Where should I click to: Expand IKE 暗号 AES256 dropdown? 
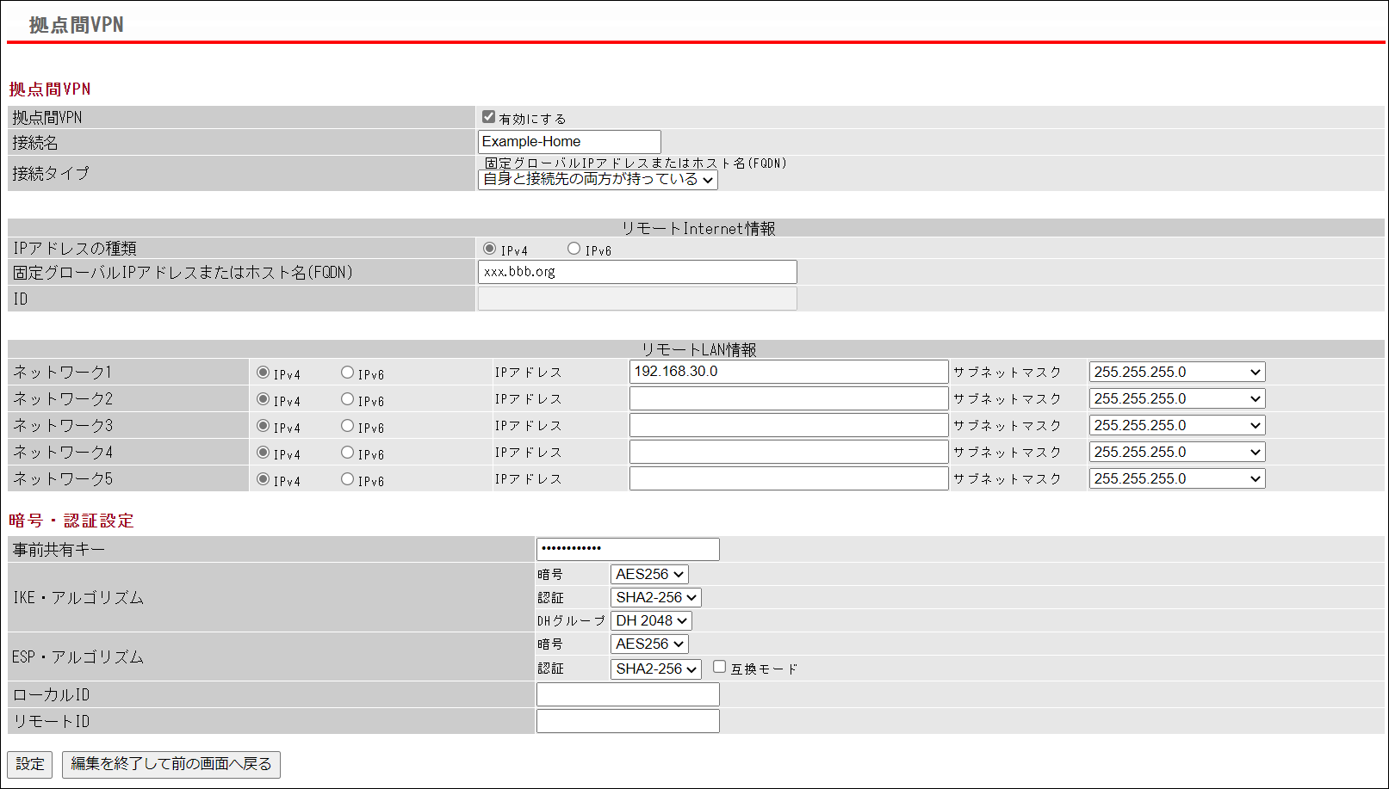pos(649,574)
